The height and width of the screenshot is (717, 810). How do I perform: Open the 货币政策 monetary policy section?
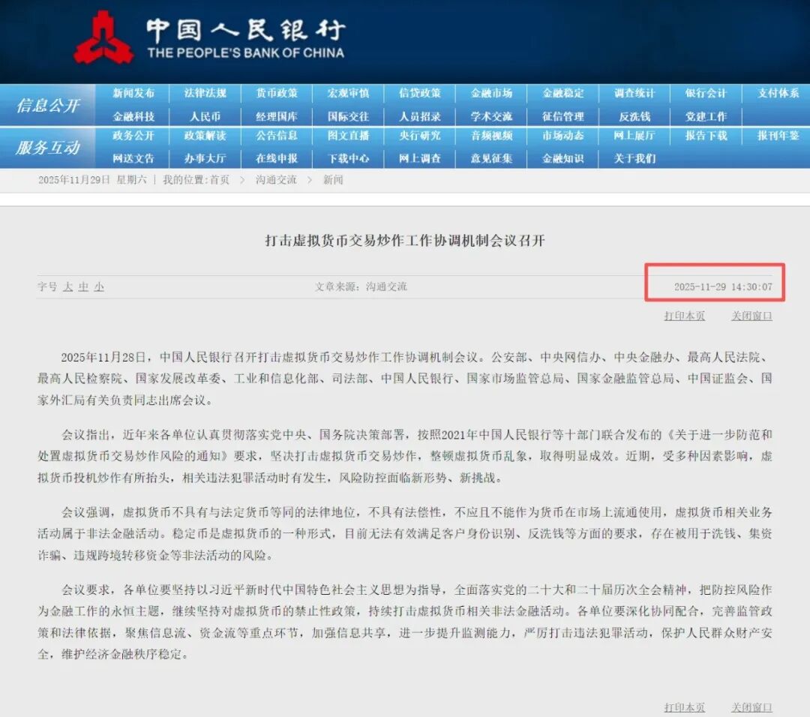point(277,93)
